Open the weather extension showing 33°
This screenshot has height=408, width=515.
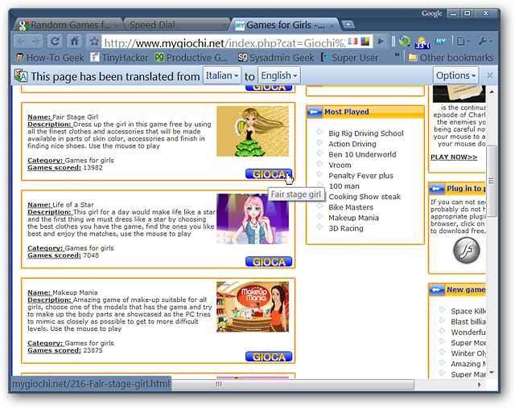point(422,42)
